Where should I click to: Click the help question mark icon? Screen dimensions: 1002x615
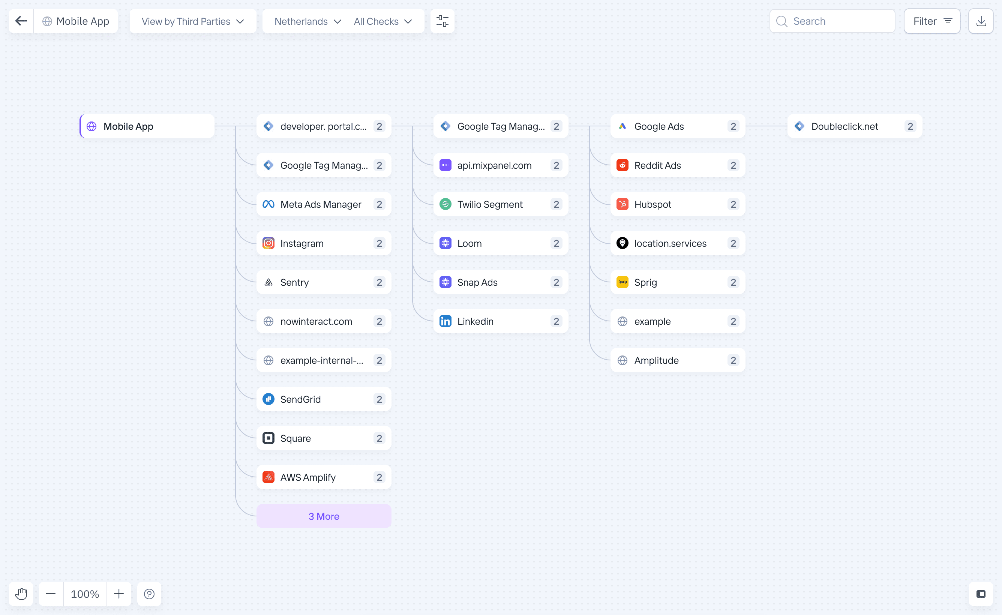coord(149,594)
